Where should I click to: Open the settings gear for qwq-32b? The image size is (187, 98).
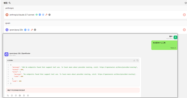pos(35,30)
